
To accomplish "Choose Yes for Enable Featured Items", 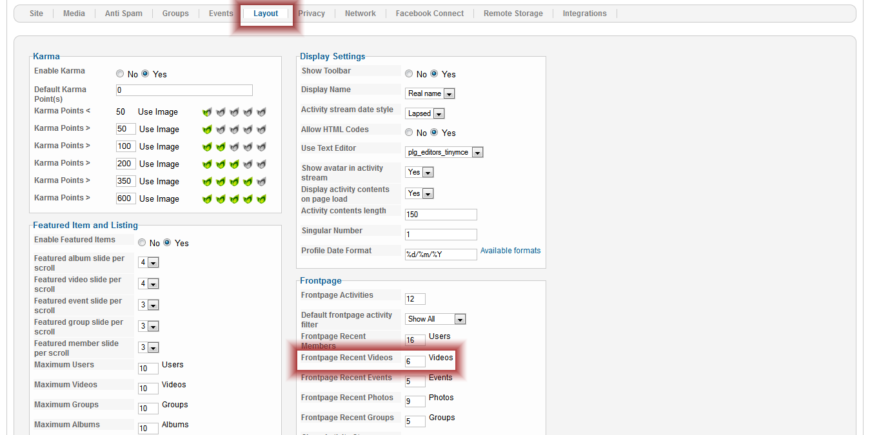I will (168, 243).
